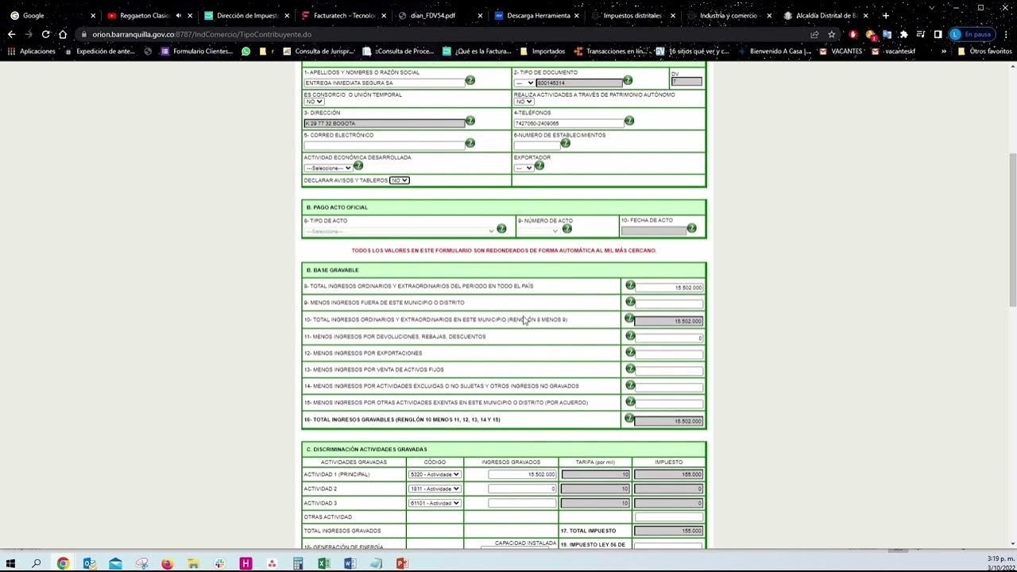This screenshot has height=572, width=1017.
Task: Open Patrimonio Autónomo NO dropdown
Action: pyautogui.click(x=524, y=102)
